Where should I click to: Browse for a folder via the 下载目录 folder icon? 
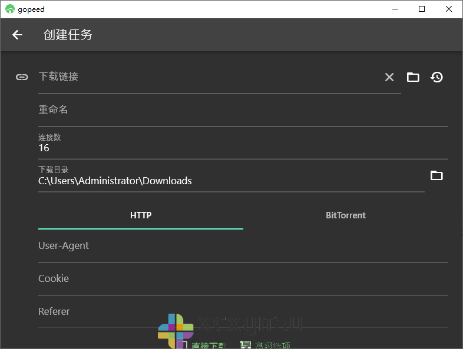point(436,175)
